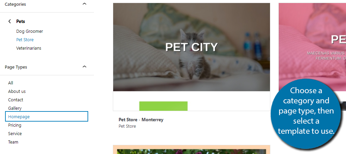Click the Pet Store - Monterrey title
Image resolution: width=346 pixels, height=154 pixels.
pos(141,120)
